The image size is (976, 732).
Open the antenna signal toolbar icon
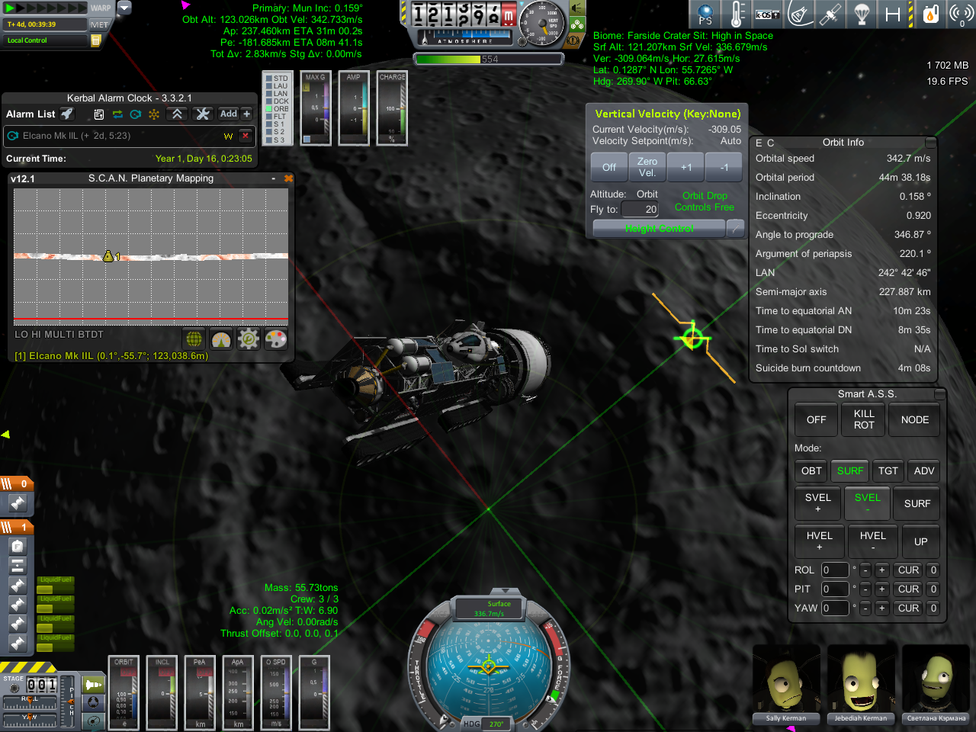click(961, 14)
